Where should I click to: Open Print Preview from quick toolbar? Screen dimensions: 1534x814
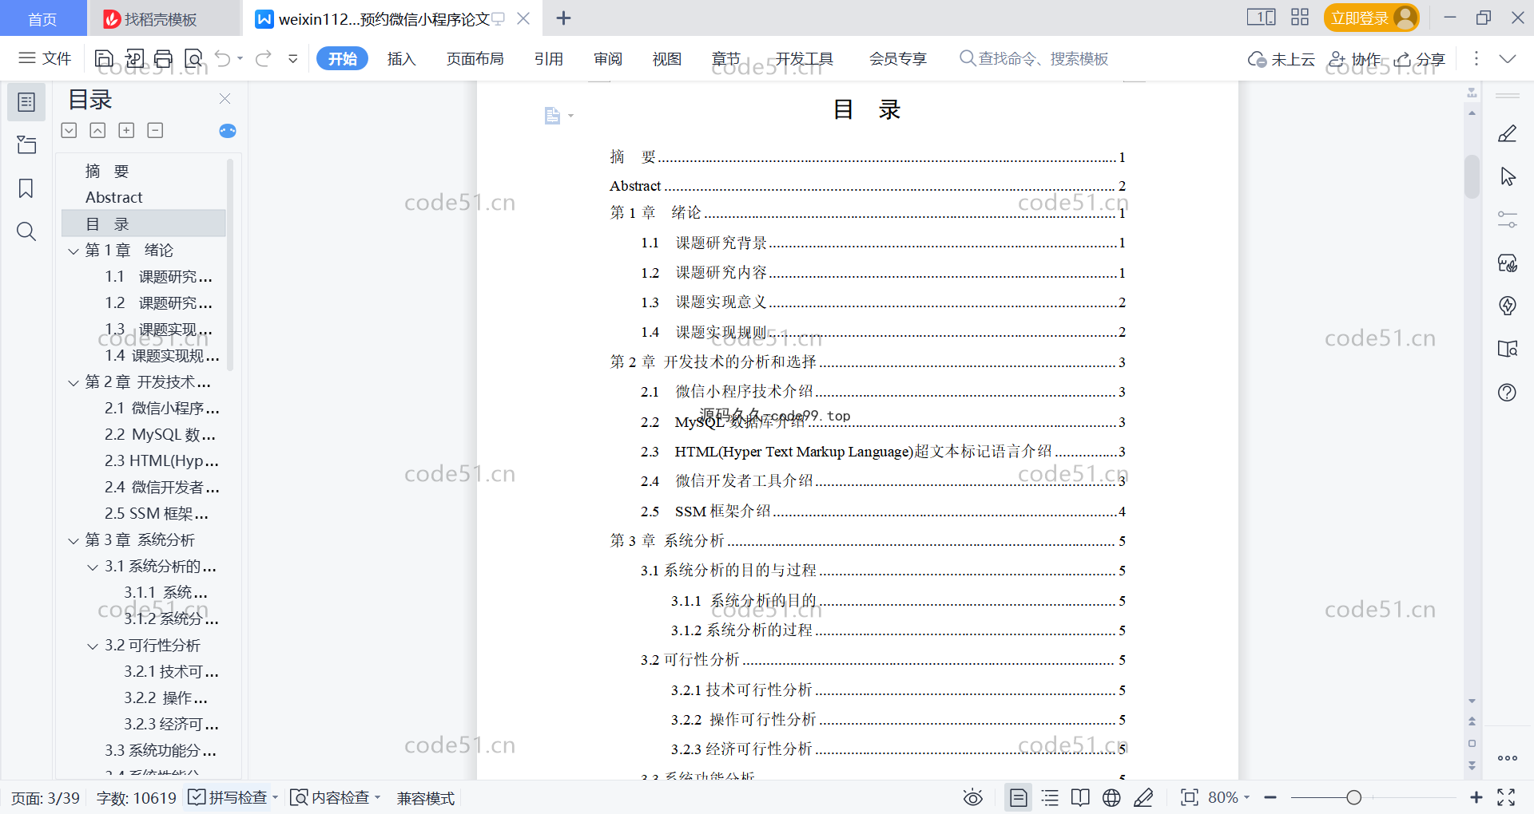[x=193, y=58]
